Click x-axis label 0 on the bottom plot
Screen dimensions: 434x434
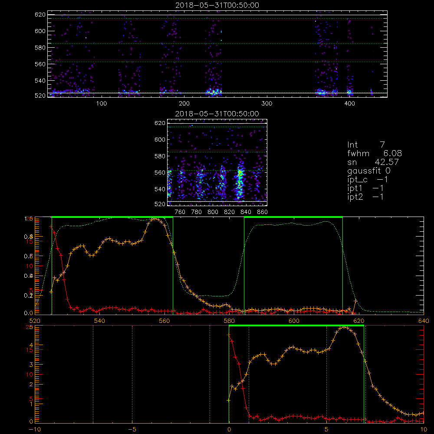[229, 430]
